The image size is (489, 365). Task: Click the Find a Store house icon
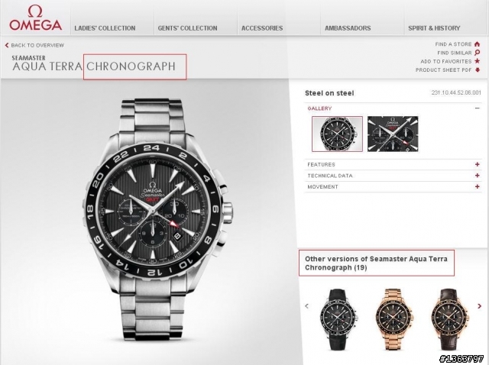[x=477, y=44]
